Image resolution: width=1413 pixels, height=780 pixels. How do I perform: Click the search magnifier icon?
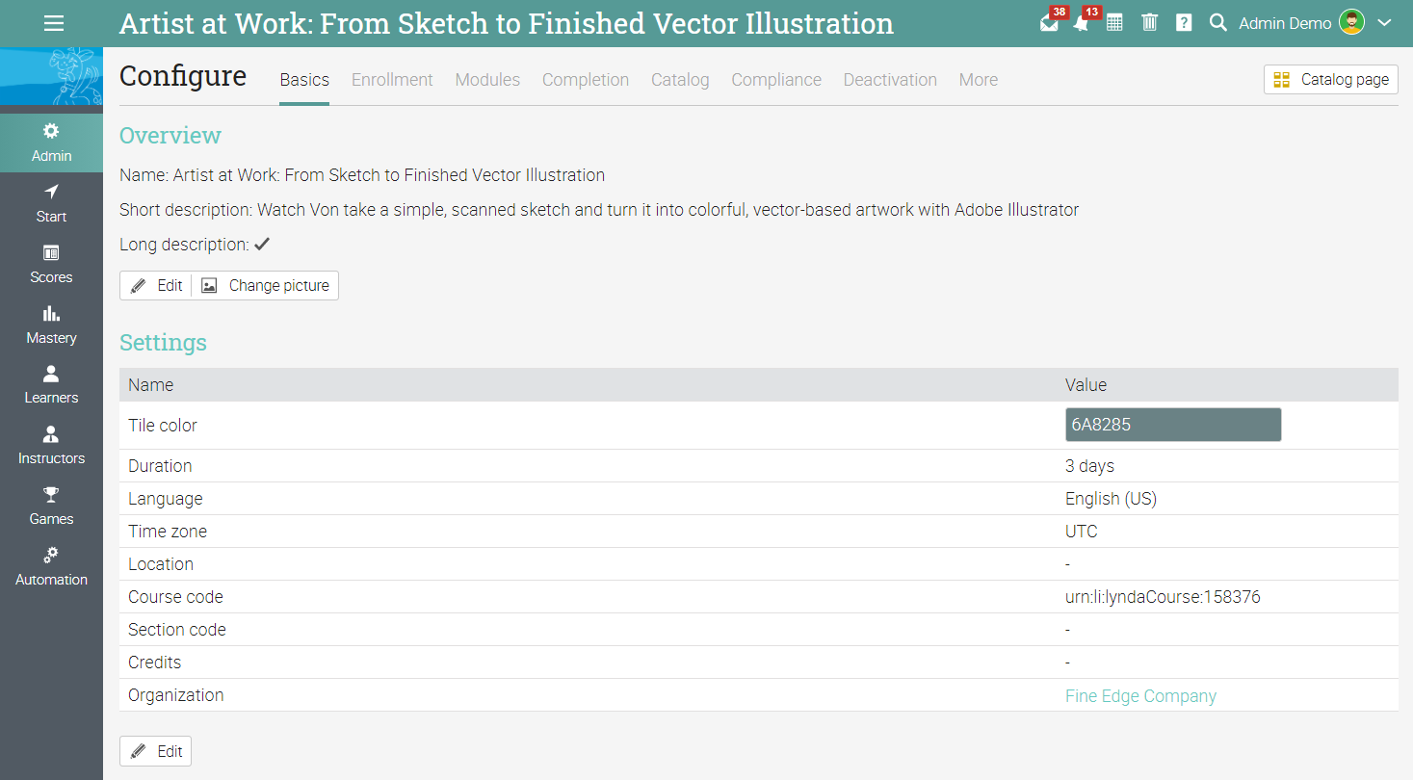[x=1218, y=23]
